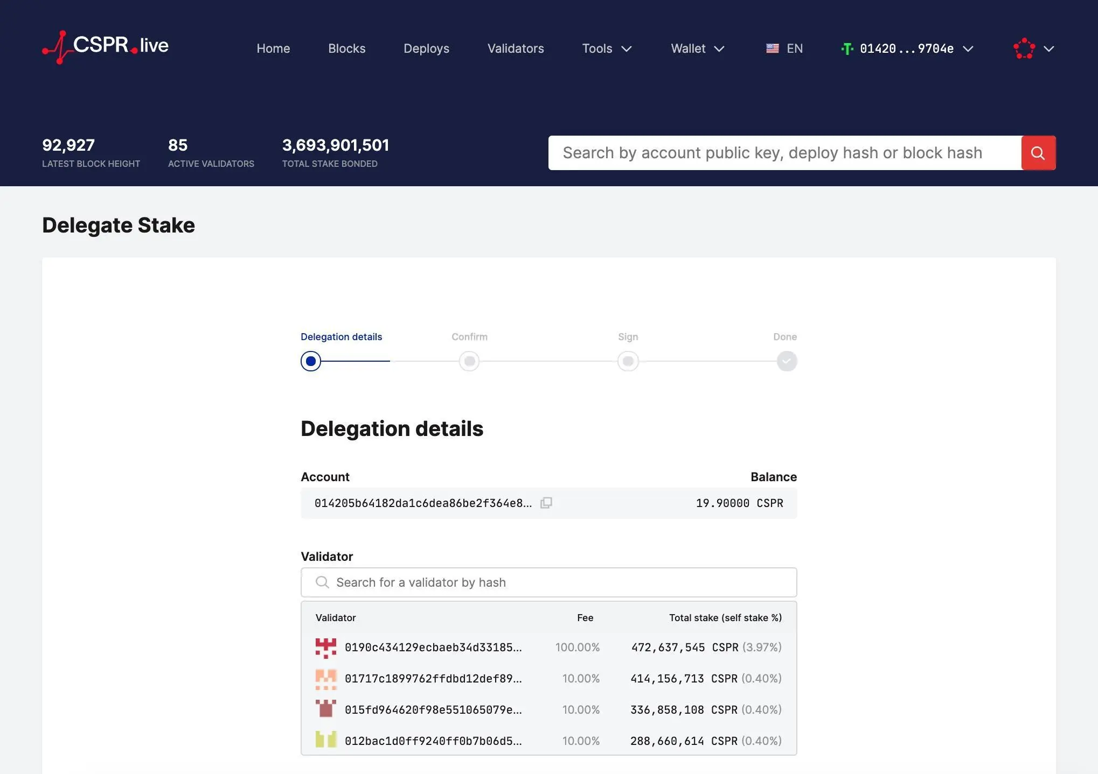
Task: Select validator row 01717c1899762ffdbd12def89...
Action: pos(548,678)
